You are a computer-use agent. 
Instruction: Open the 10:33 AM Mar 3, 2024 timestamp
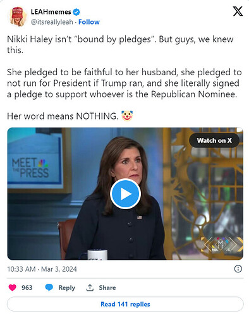pyautogui.click(x=42, y=269)
